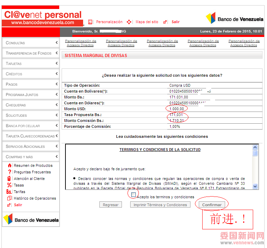
Task: Click the percent icon beside Tasas
Action: [9, 185]
